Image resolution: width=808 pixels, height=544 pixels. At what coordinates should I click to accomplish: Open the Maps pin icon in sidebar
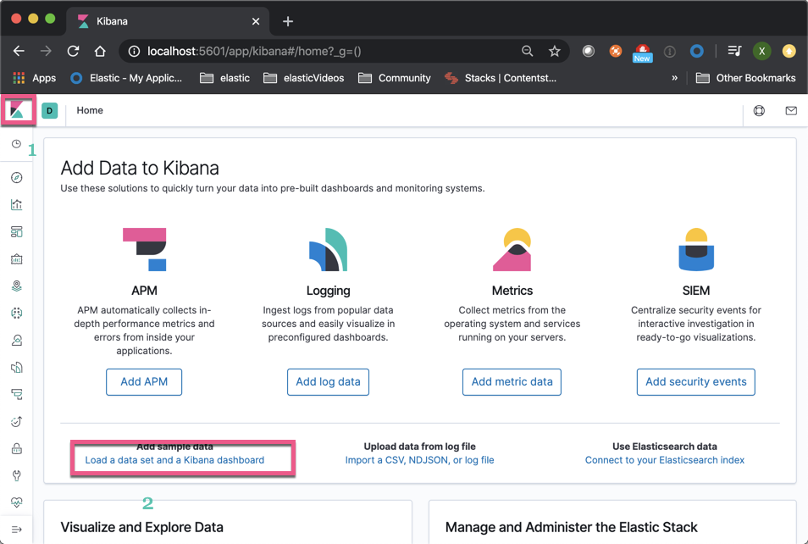pyautogui.click(x=17, y=286)
